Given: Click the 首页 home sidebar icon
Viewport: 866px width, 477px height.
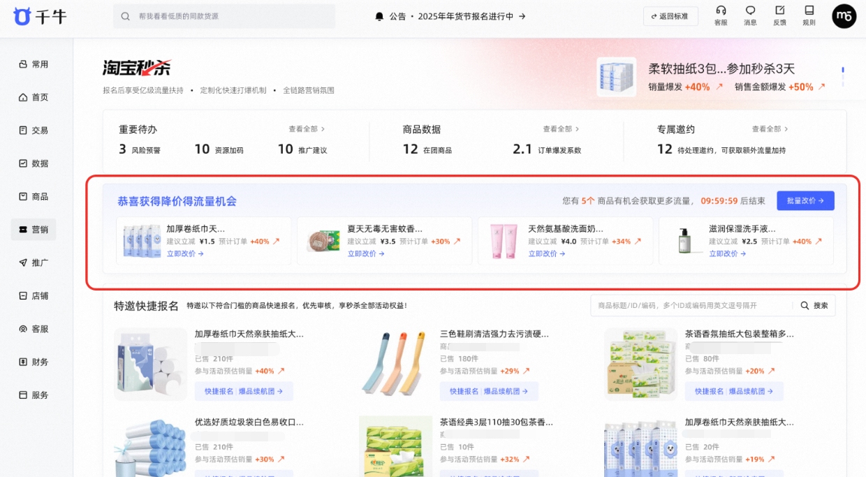Looking at the screenshot, I should pyautogui.click(x=23, y=97).
